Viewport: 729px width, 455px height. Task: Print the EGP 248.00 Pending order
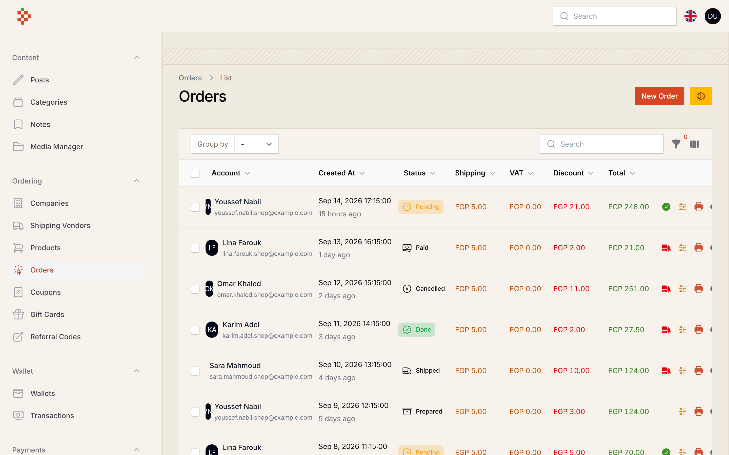pyautogui.click(x=699, y=207)
